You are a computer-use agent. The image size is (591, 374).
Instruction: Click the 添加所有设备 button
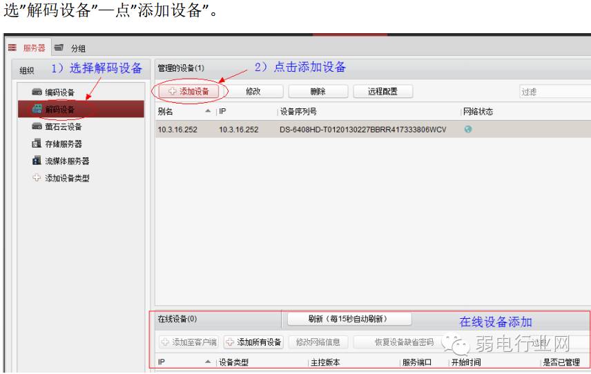[253, 342]
